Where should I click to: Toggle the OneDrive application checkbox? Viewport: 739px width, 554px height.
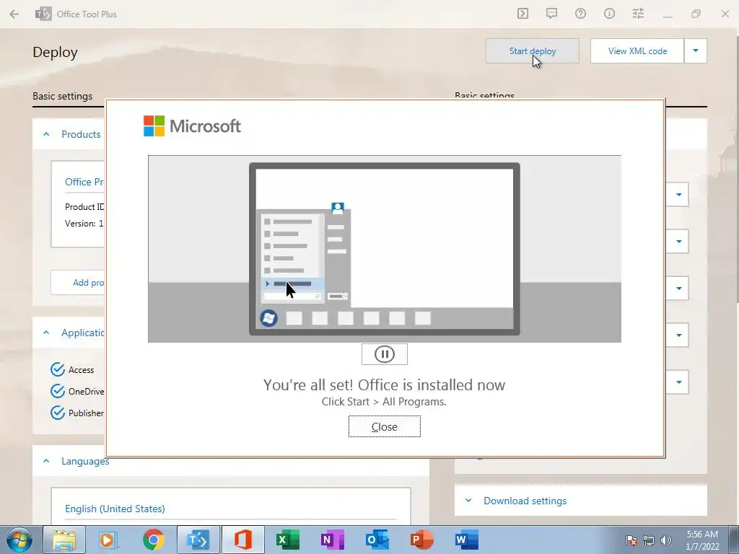[58, 391]
